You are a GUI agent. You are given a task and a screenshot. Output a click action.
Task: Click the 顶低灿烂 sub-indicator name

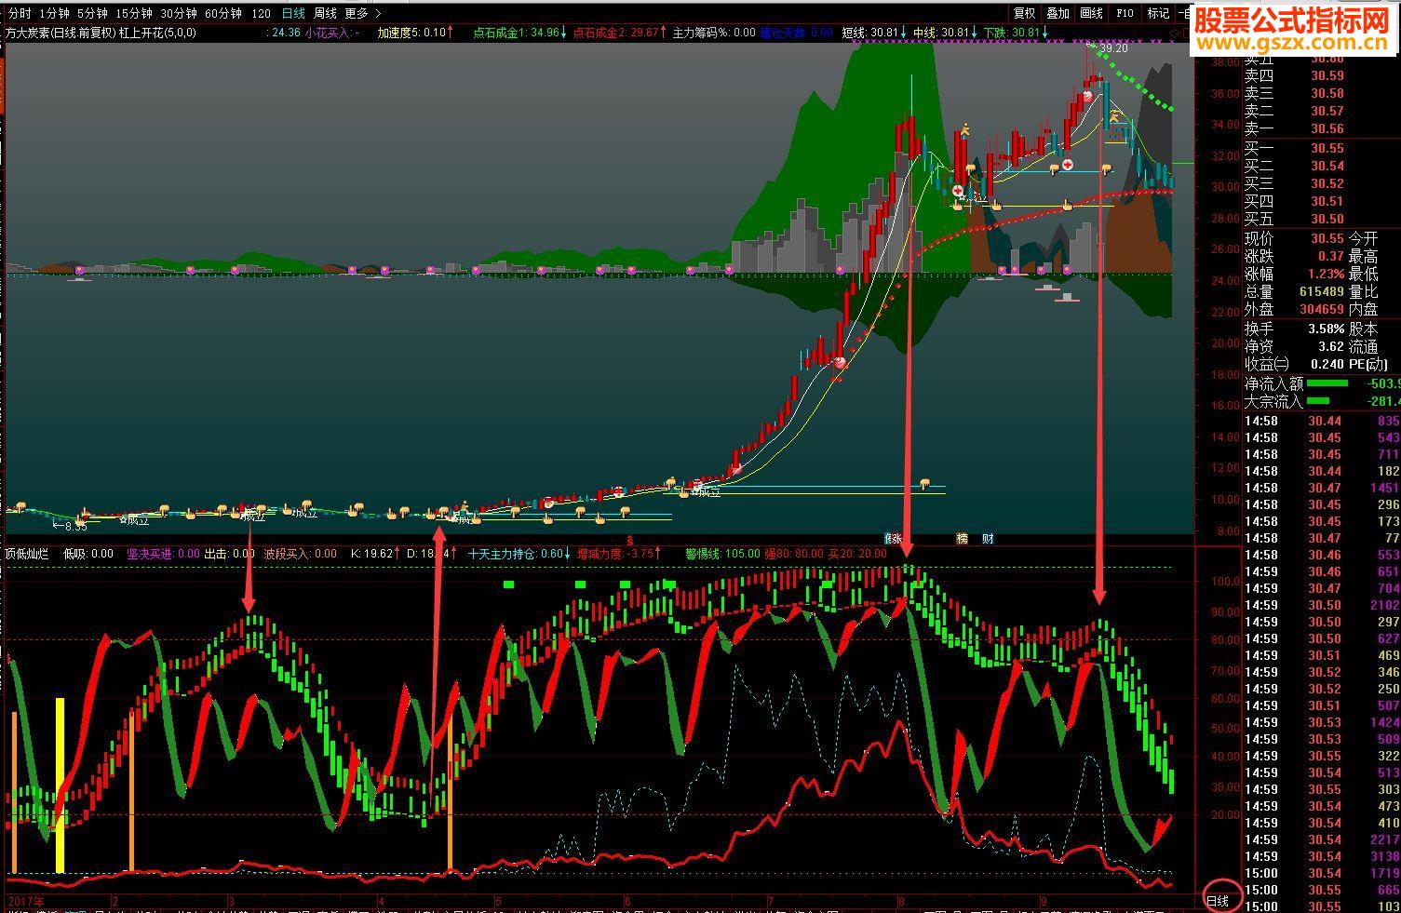(x=28, y=553)
